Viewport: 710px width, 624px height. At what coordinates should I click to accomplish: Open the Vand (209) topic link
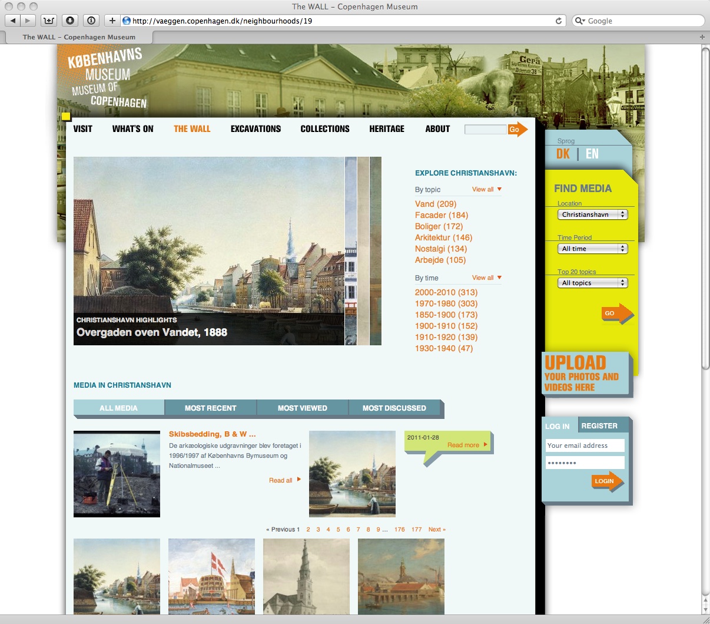pyautogui.click(x=436, y=204)
